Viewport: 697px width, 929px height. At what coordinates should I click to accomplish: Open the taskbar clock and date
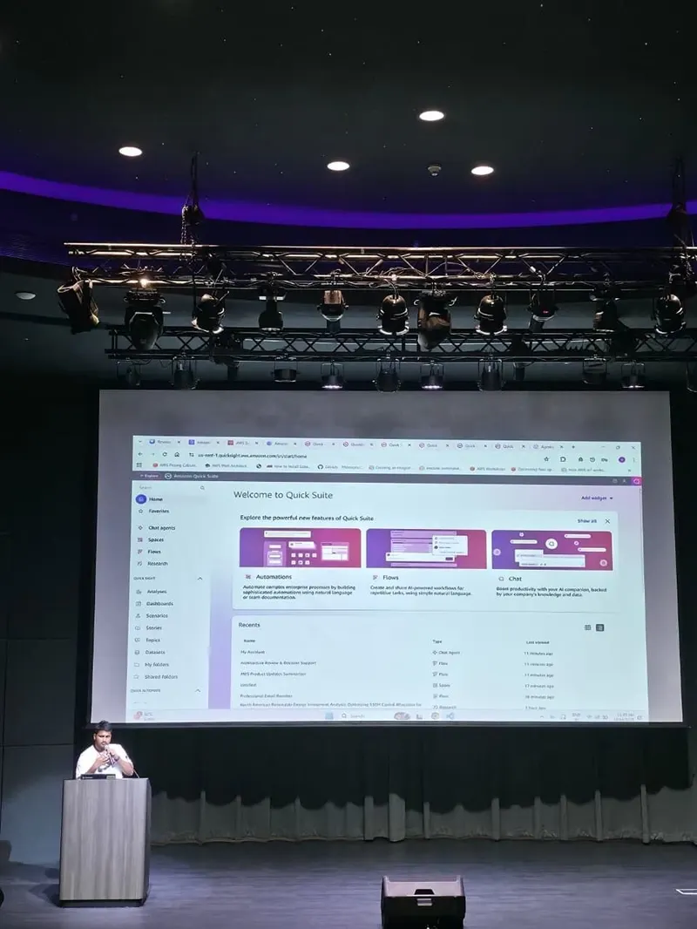click(x=625, y=717)
